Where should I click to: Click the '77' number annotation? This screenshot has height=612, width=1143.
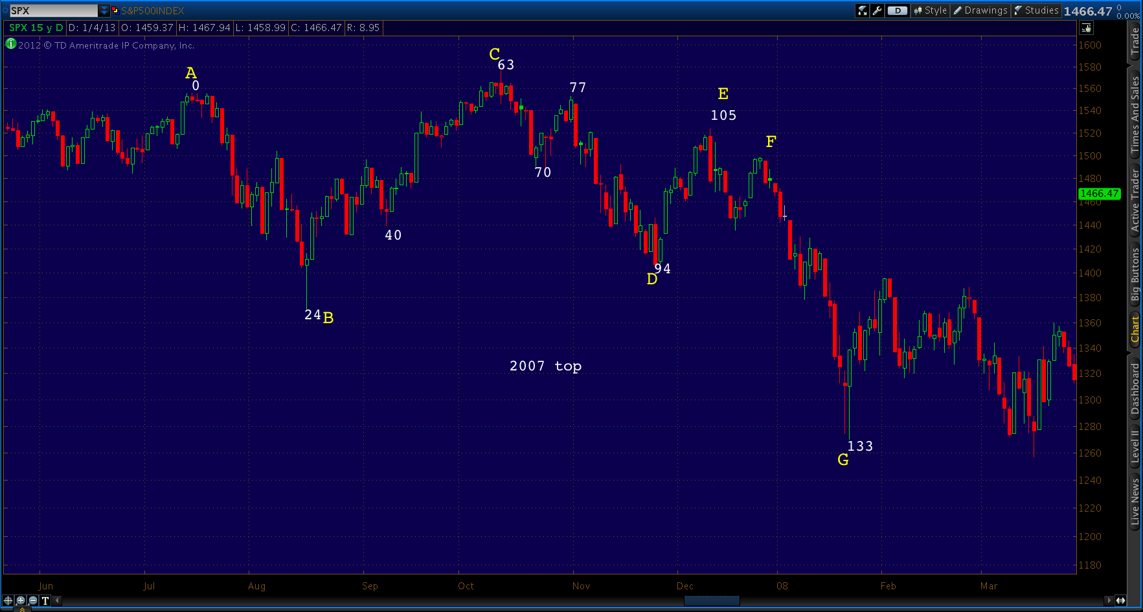point(578,87)
